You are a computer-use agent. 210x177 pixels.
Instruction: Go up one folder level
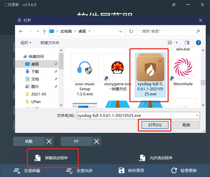click(x=44, y=32)
